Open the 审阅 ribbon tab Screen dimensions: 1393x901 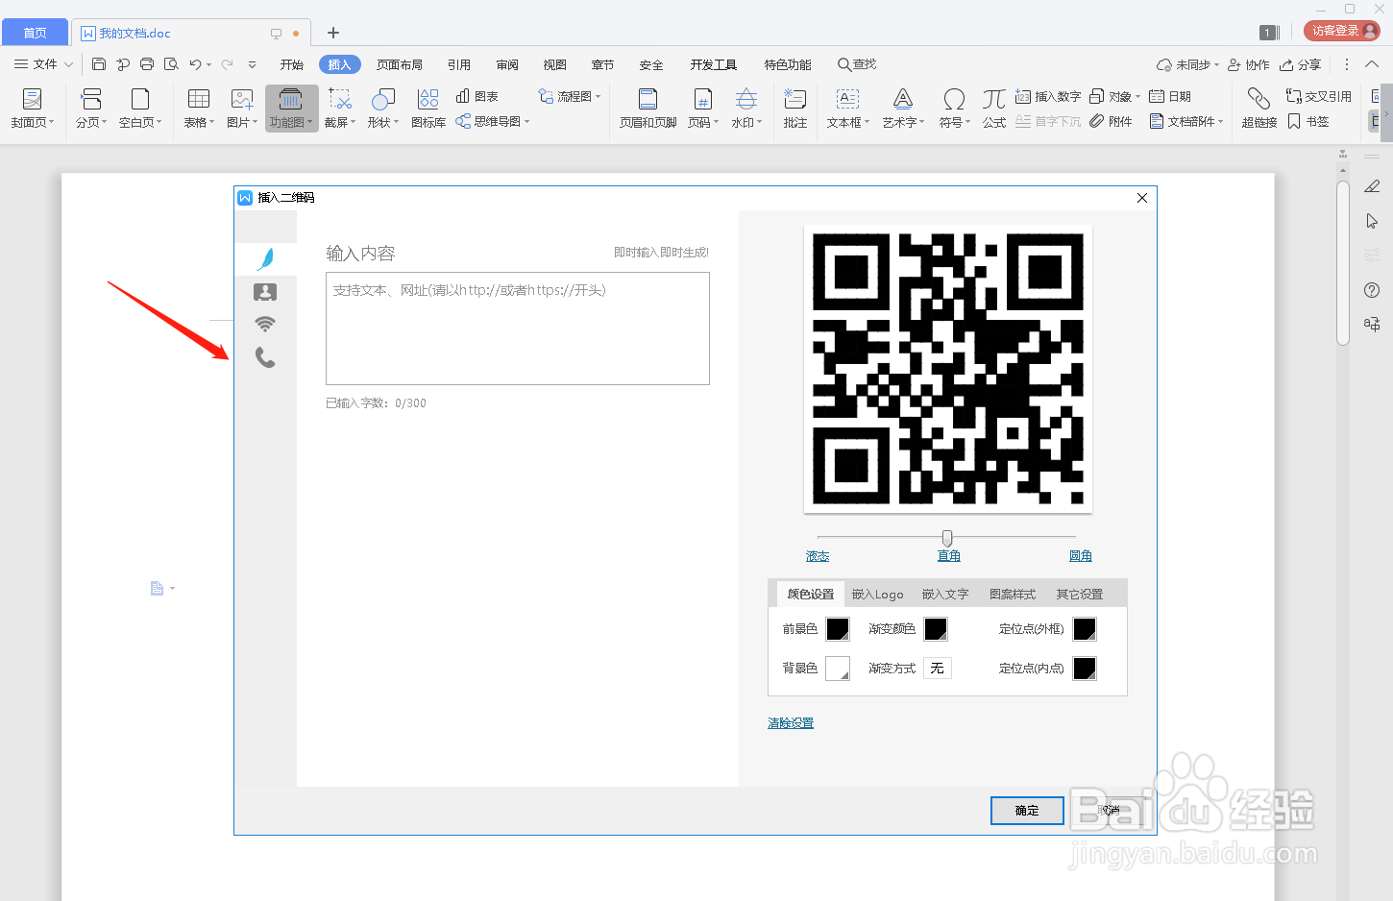point(507,64)
